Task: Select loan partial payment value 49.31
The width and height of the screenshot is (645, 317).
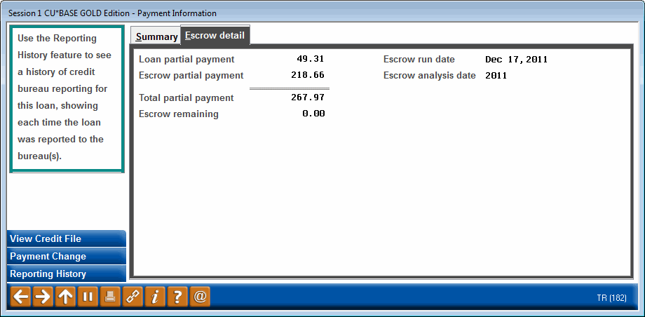Action: pos(311,59)
